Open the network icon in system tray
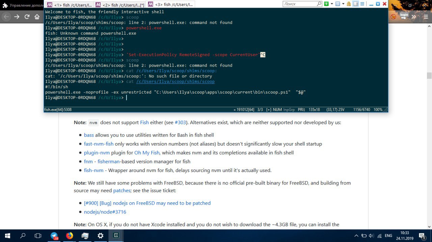The image size is (432, 242). pos(379,236)
